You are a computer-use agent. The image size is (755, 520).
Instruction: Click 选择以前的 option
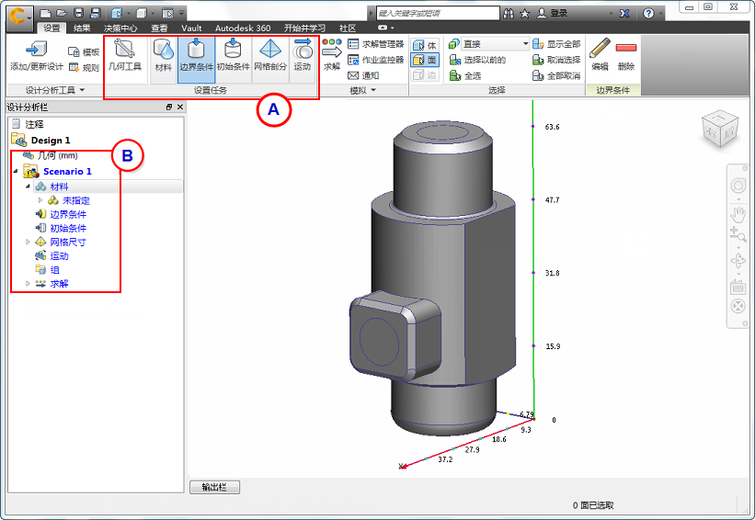point(477,60)
